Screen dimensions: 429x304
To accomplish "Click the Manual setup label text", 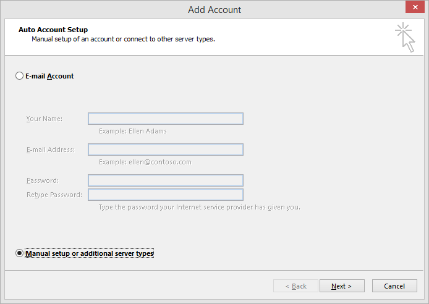I will (x=90, y=253).
